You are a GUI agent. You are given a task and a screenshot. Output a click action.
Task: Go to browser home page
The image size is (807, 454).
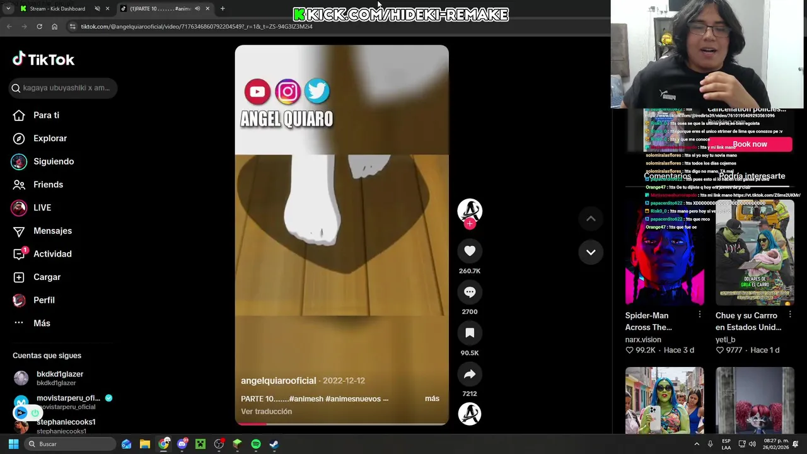(x=54, y=26)
